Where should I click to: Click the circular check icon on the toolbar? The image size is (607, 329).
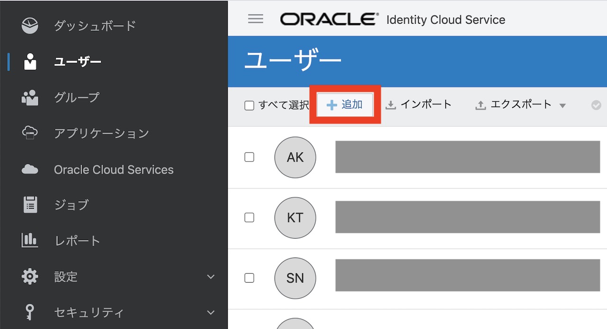[597, 105]
